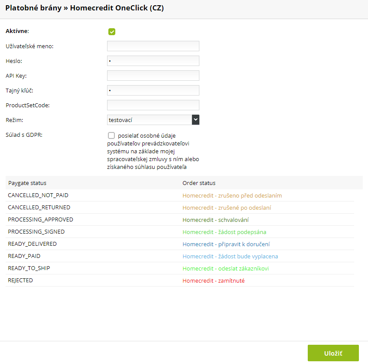This screenshot has height=363, width=368.
Task: Open status 'Homecredit - schvalování'
Action: (x=215, y=220)
